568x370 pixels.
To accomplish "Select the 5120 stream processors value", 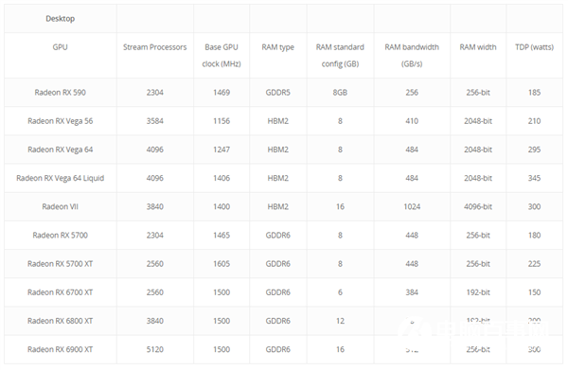I will coord(155,349).
